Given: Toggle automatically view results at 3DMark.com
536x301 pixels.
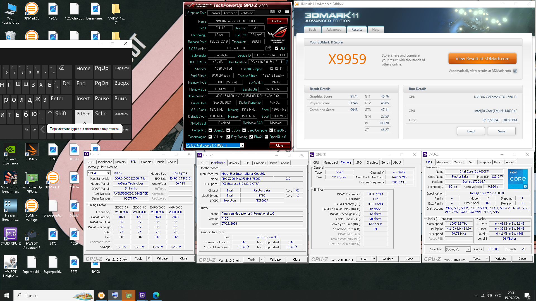Looking at the screenshot, I should point(515,71).
